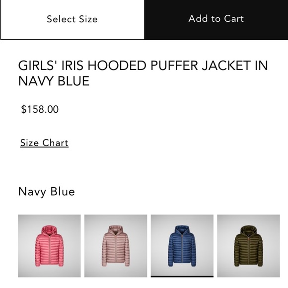Open the Size Chart link

coord(44,143)
